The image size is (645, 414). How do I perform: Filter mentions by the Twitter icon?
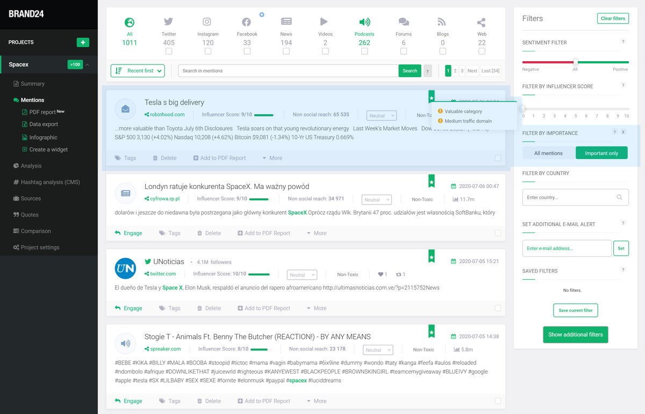[169, 22]
